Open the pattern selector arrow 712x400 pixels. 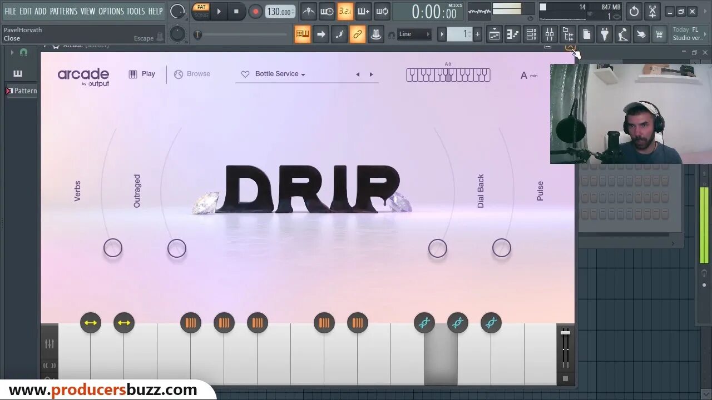[442, 34]
